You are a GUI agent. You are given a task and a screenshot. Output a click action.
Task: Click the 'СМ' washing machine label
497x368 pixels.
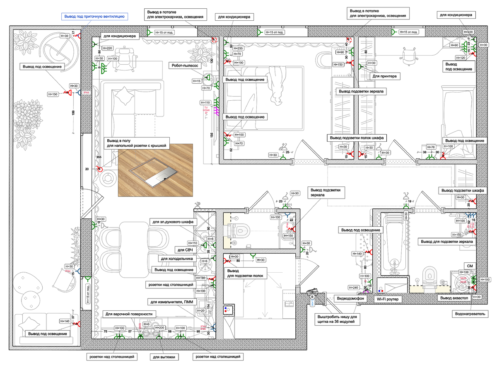click(470, 266)
